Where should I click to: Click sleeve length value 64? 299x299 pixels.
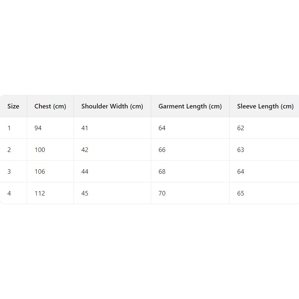coord(241,172)
